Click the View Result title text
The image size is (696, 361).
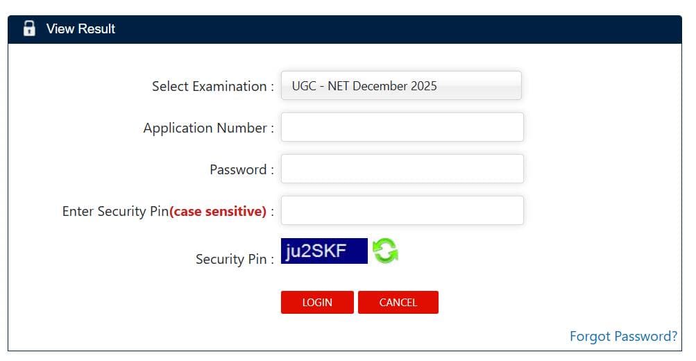click(x=80, y=28)
